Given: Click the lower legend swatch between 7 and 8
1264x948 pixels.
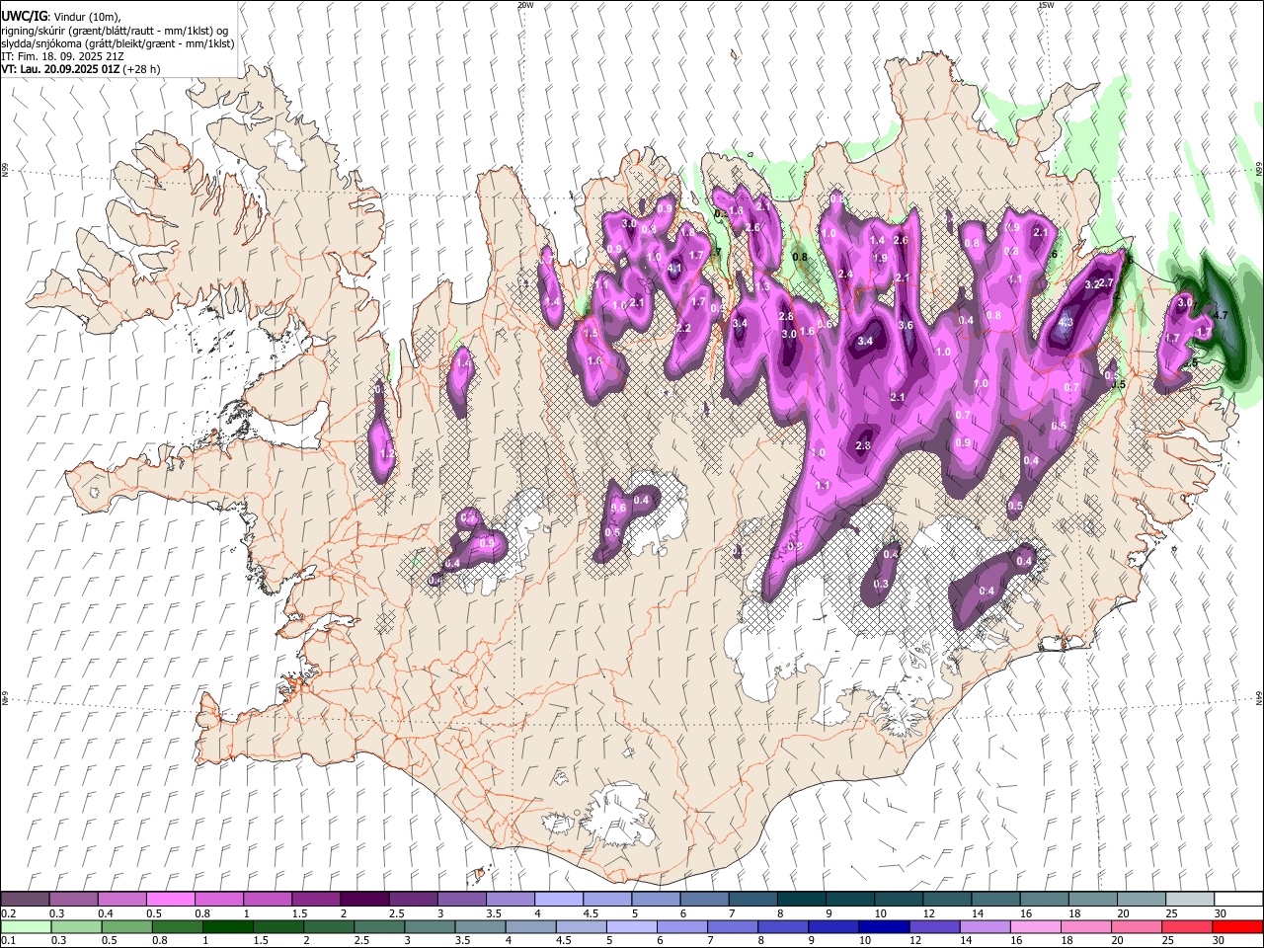Looking at the screenshot, I should coord(732,926).
